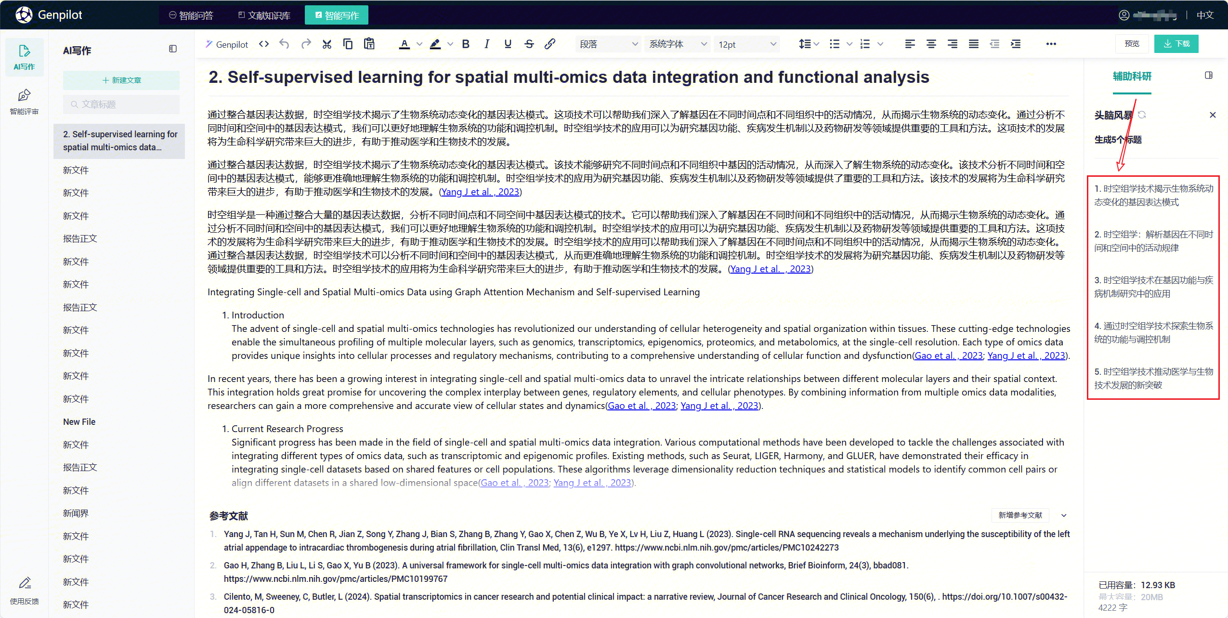This screenshot has width=1228, height=618.
Task: Open the user account avatar icon
Action: tap(1123, 15)
